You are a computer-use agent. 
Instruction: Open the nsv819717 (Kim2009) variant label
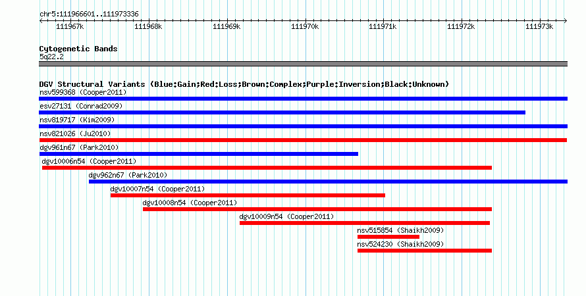point(77,120)
